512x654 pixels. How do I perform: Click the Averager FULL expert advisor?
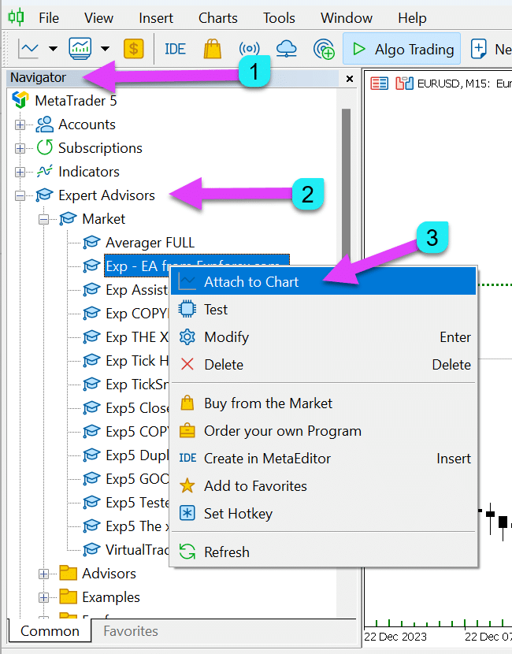[x=150, y=243]
